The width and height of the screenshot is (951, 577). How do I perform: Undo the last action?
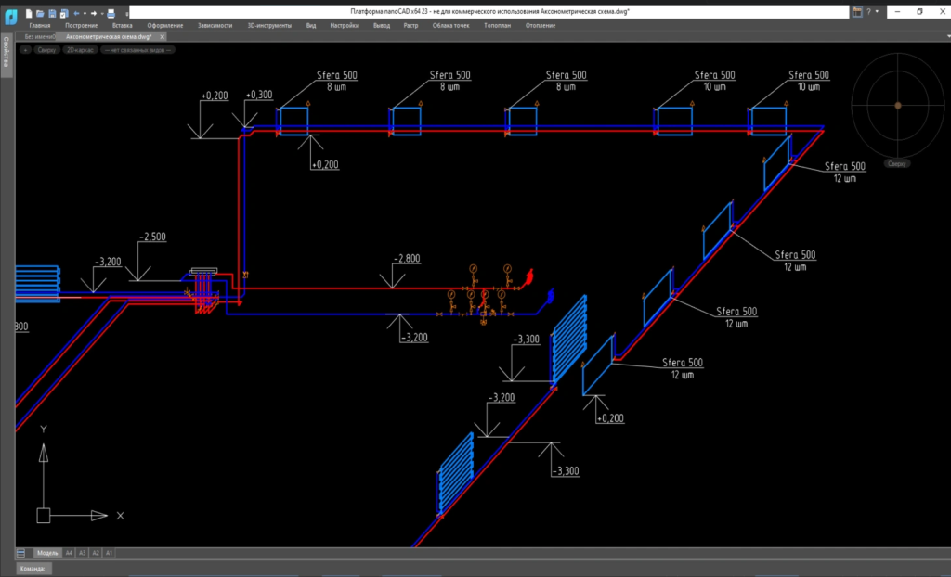tap(76, 14)
